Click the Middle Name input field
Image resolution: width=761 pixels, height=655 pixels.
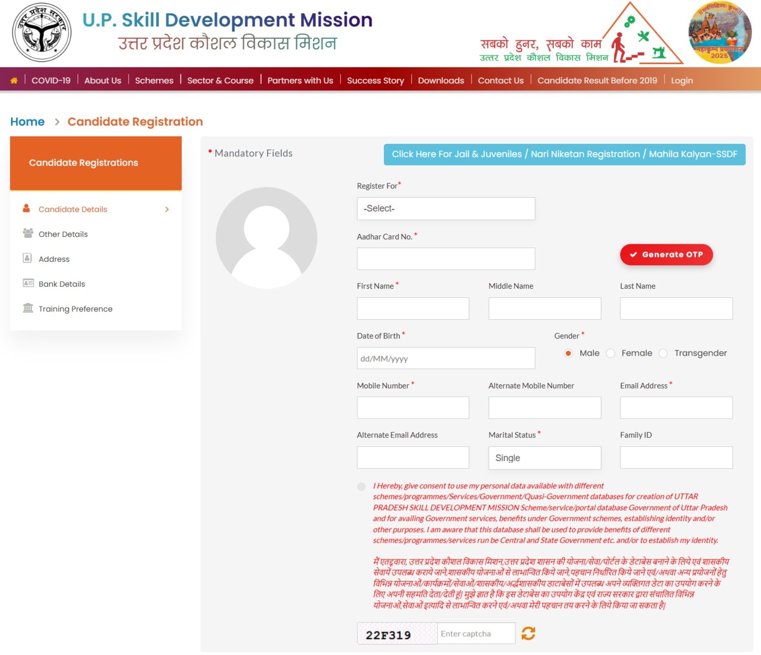545,308
